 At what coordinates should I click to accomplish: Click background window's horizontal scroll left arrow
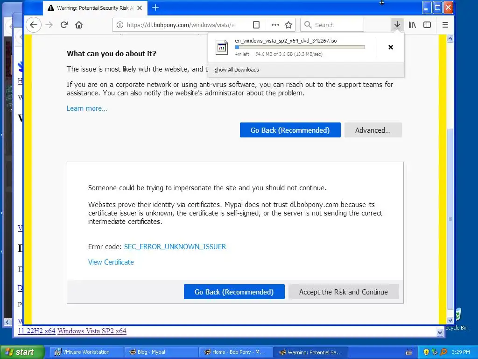pos(7,322)
